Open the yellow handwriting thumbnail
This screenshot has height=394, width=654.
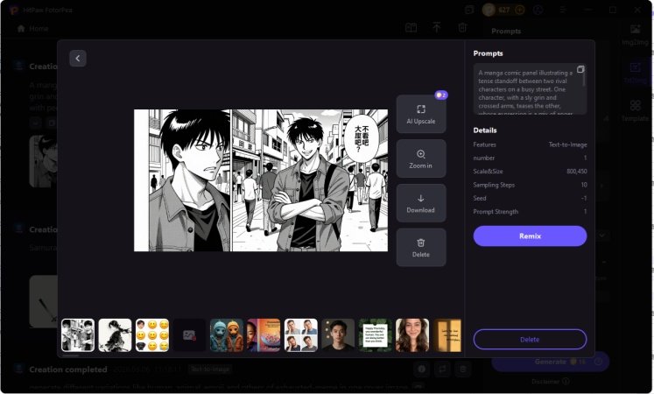click(x=447, y=335)
